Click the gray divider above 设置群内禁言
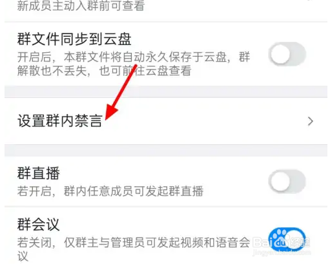 pos(166,91)
